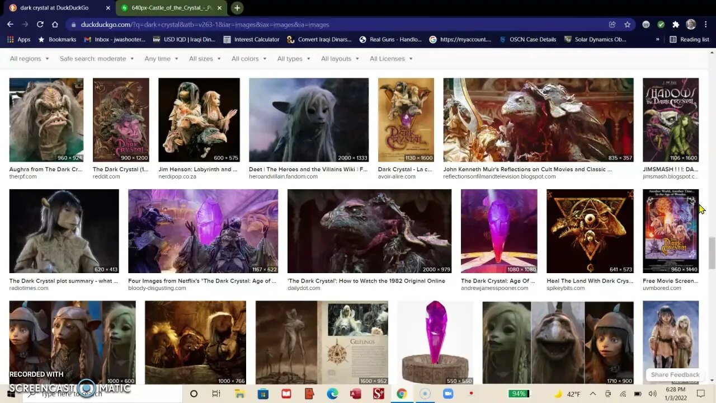Open the All Licenses filter dropdown

pyautogui.click(x=391, y=59)
